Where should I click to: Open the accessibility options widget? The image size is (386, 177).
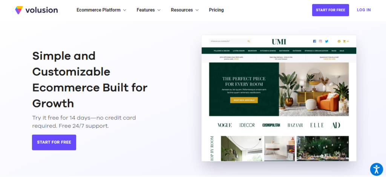coord(377,169)
